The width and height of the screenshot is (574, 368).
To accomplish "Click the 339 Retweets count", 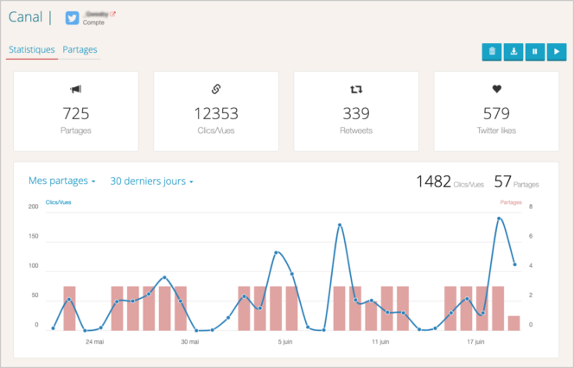I will [356, 113].
